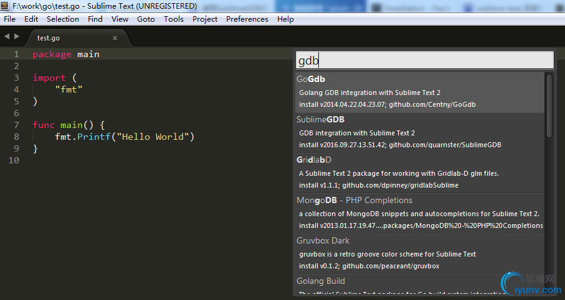Viewport: 565px width, 300px height.
Task: Select the GoGdb package entry
Action: [x=420, y=92]
